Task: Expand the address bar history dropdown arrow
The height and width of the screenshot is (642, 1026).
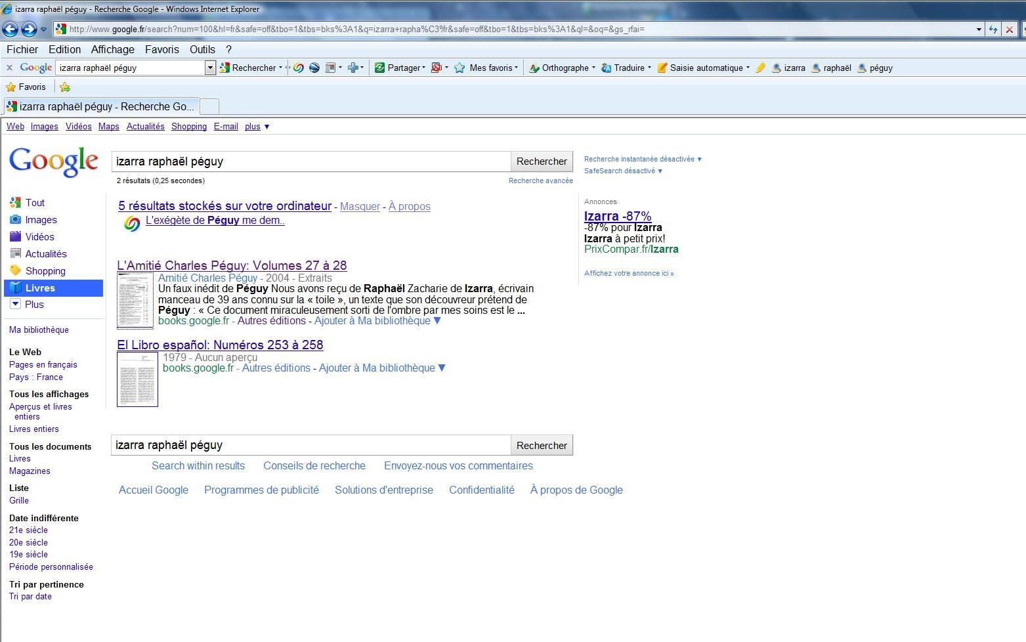Action: coord(979,29)
